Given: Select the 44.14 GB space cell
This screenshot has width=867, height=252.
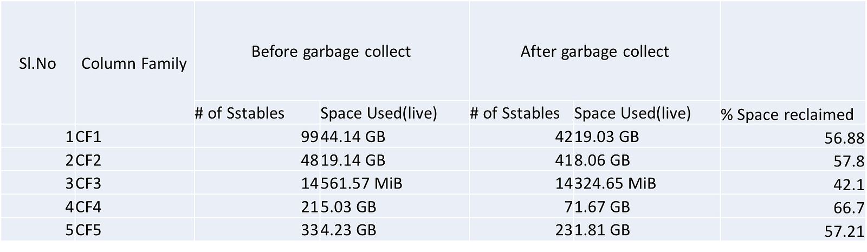Looking at the screenshot, I should pyautogui.click(x=353, y=137).
